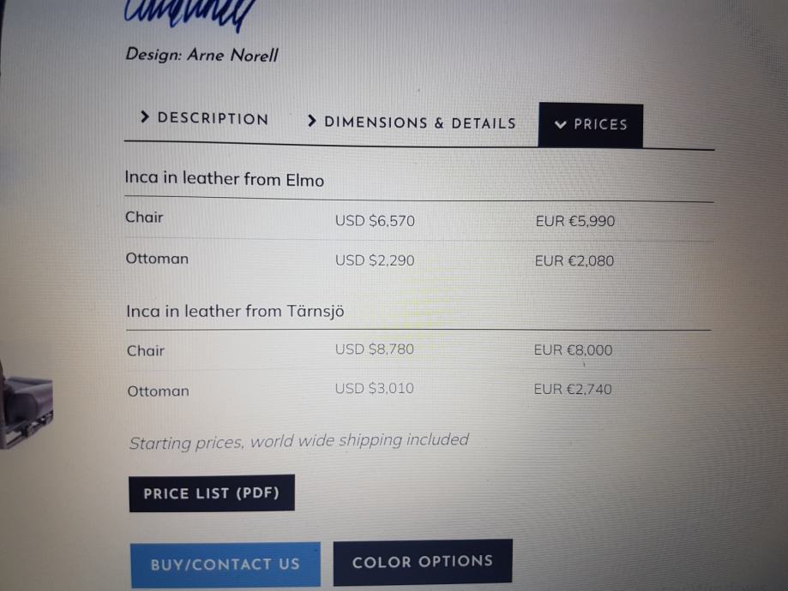Download the PRICE LIST (PDF)
Screen dimensions: 788x591
click(211, 493)
